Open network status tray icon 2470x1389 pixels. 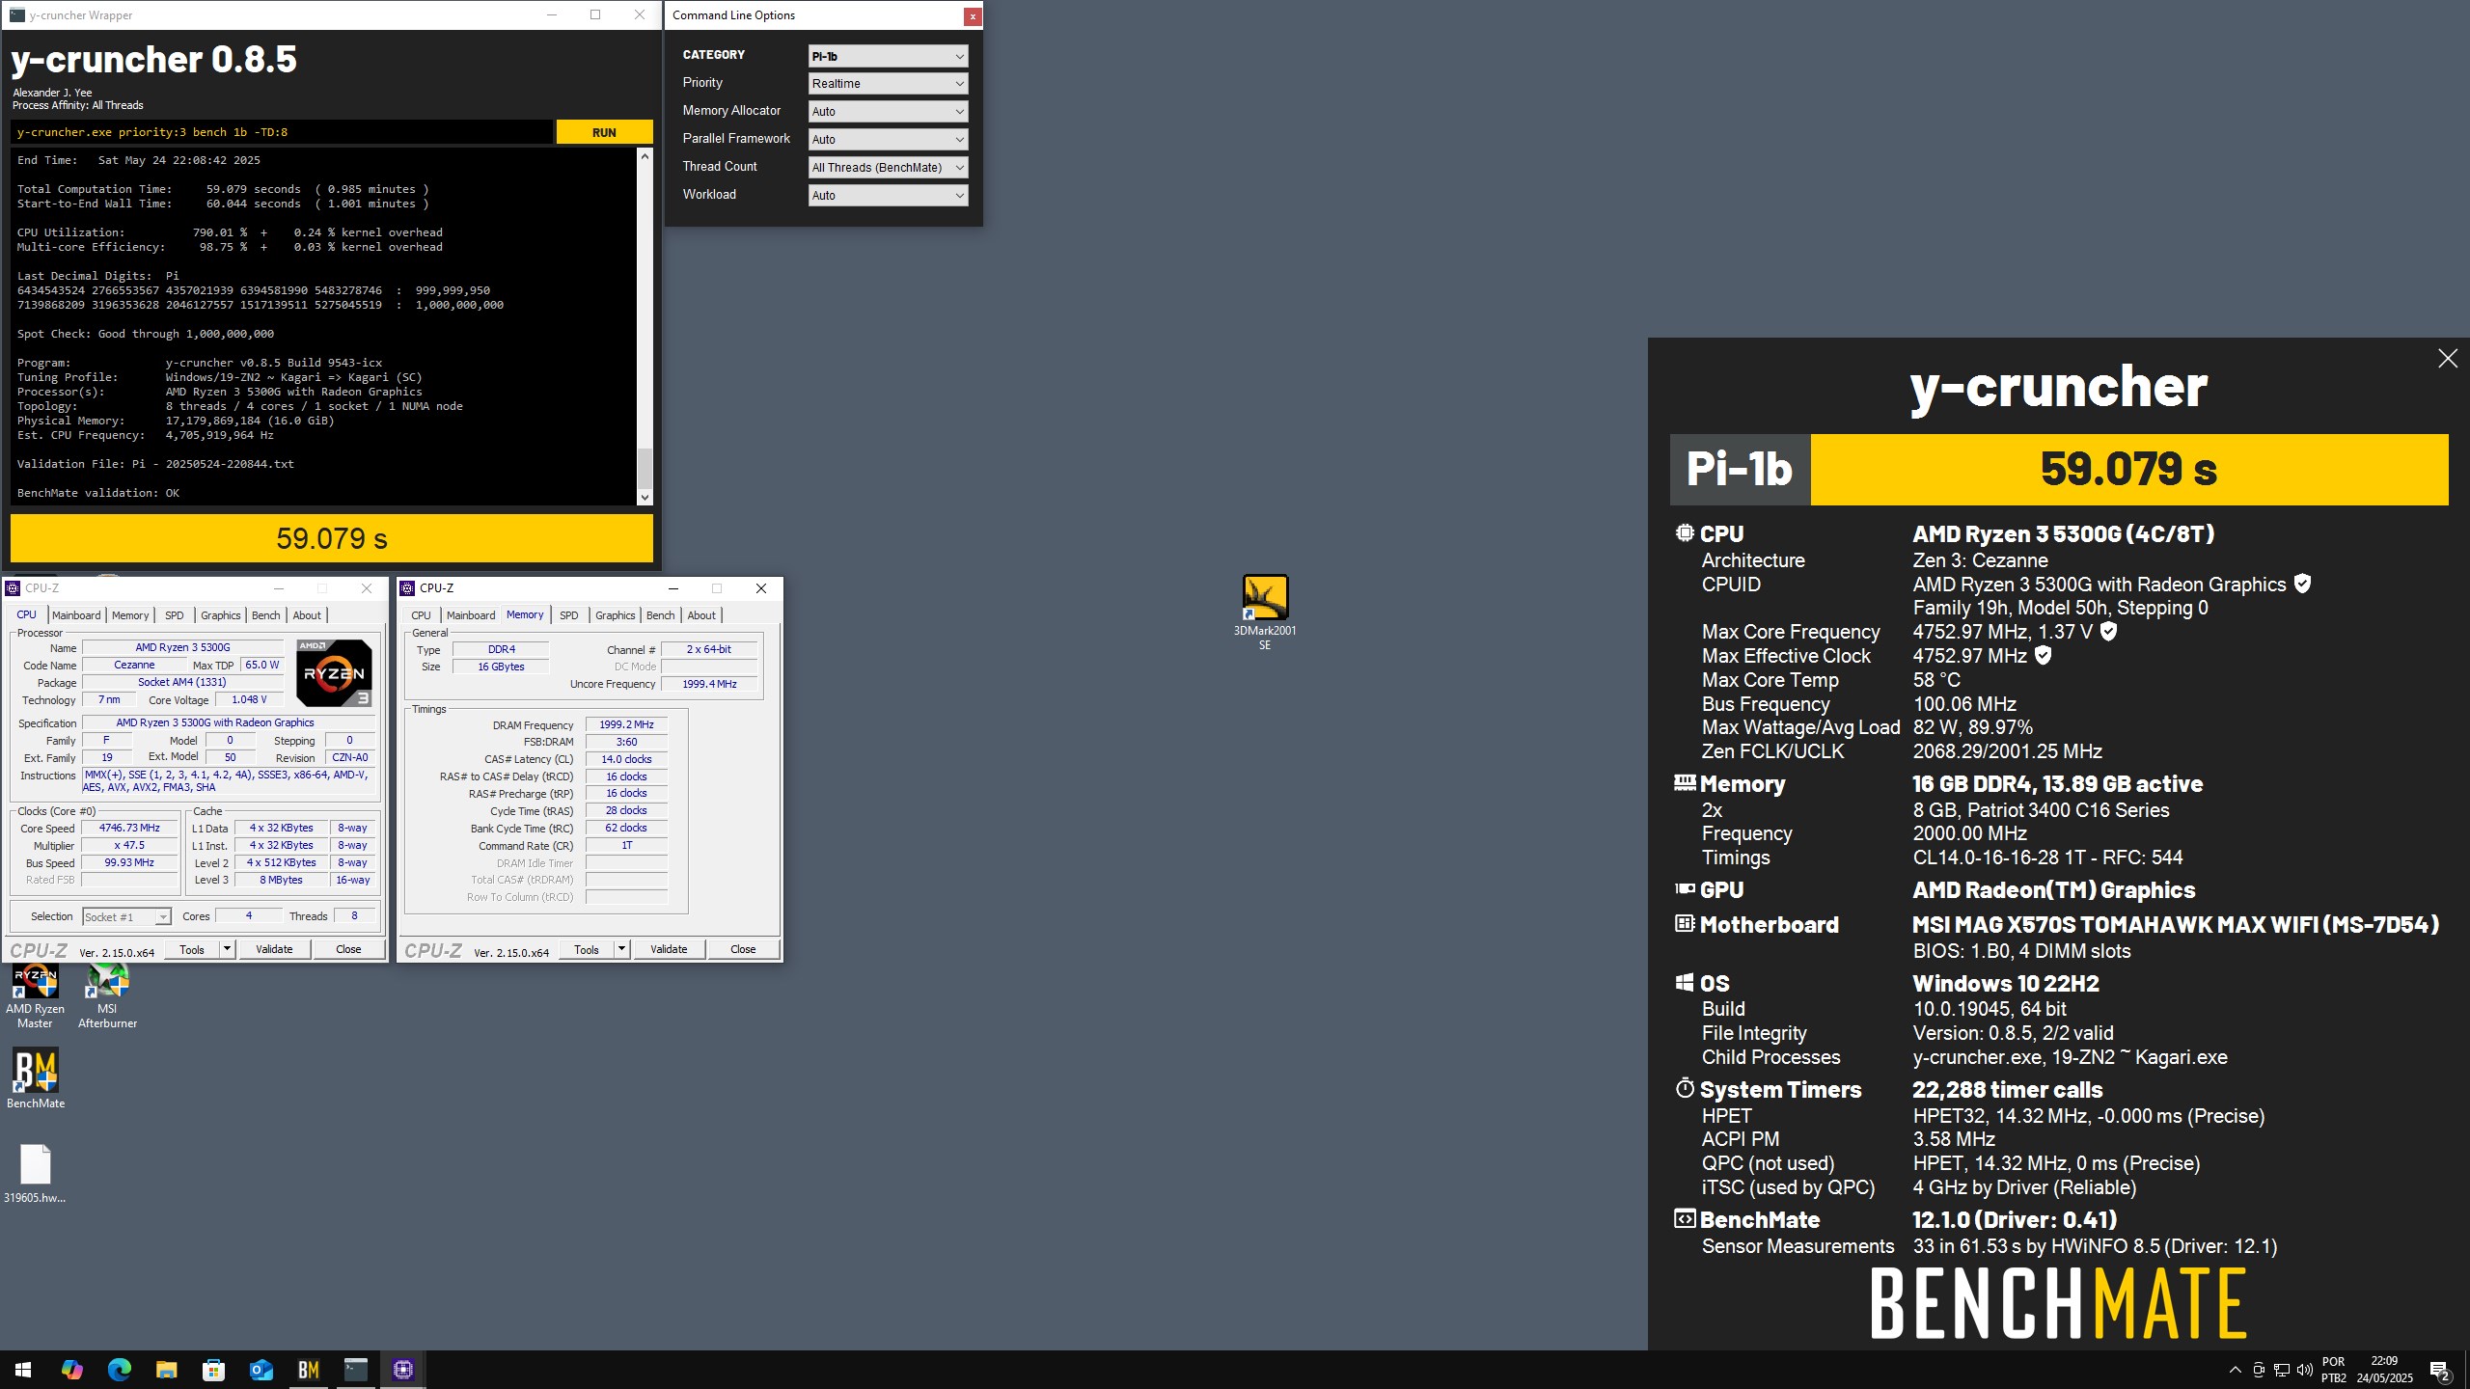(2282, 1370)
